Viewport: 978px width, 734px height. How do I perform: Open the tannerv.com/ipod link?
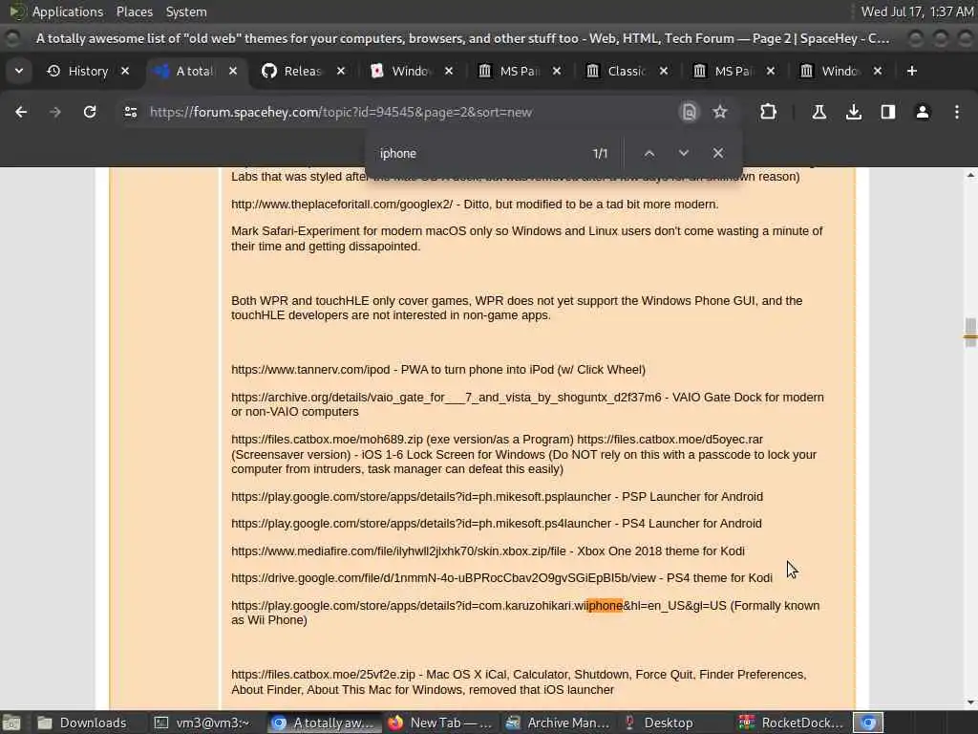click(310, 370)
